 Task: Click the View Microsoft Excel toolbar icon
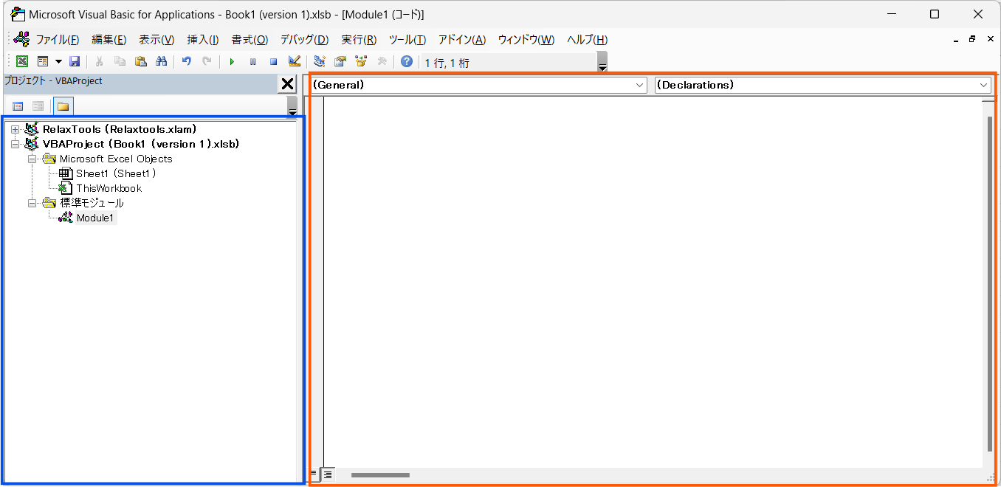click(22, 62)
